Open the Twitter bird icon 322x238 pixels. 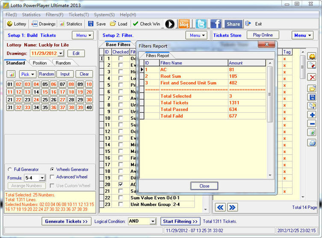pos(201,24)
